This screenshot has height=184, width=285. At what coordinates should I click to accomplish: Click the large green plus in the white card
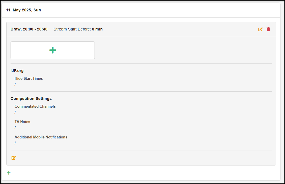coord(53,50)
